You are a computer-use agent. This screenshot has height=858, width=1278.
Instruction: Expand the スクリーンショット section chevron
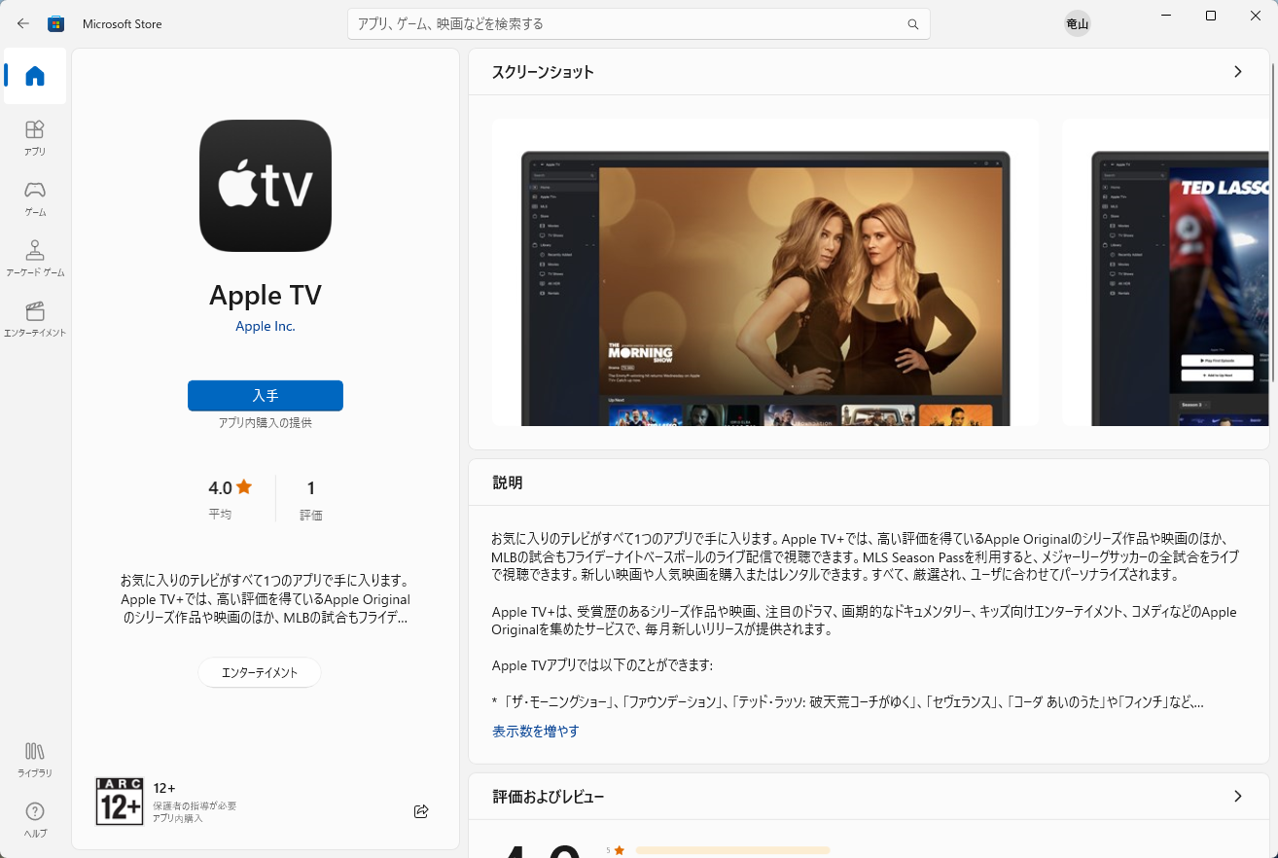click(x=1237, y=72)
